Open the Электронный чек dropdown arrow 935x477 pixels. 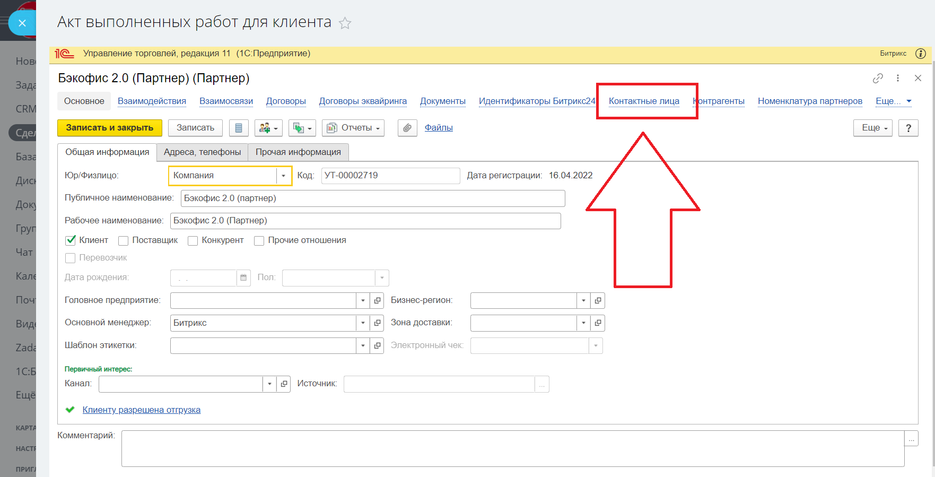pos(596,346)
